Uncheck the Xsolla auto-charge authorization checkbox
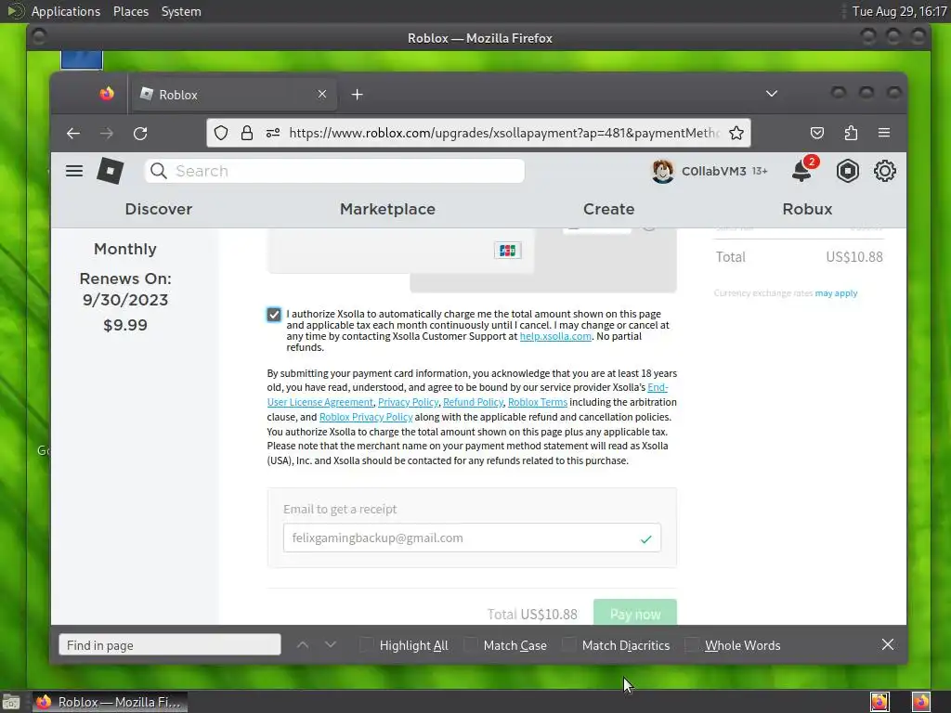Screen dimensions: 951x713 pyautogui.click(x=274, y=315)
